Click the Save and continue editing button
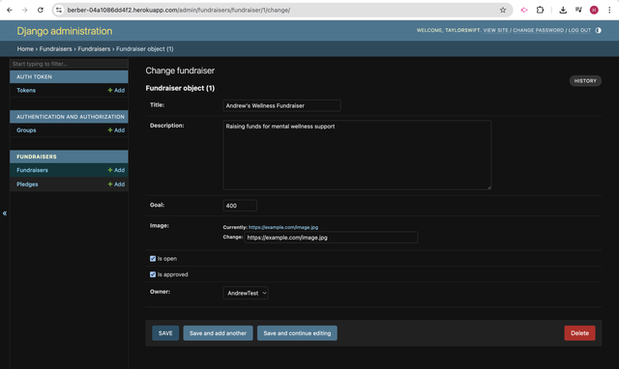619x369 pixels. tap(297, 333)
